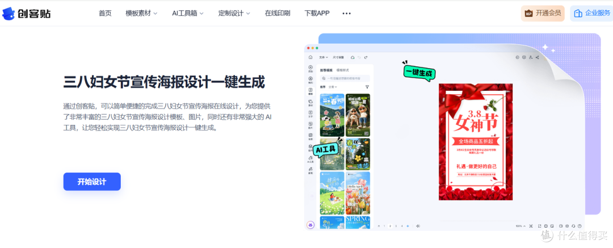Expand the 模板素材 dropdown
This screenshot has height=248, width=613.
point(141,13)
